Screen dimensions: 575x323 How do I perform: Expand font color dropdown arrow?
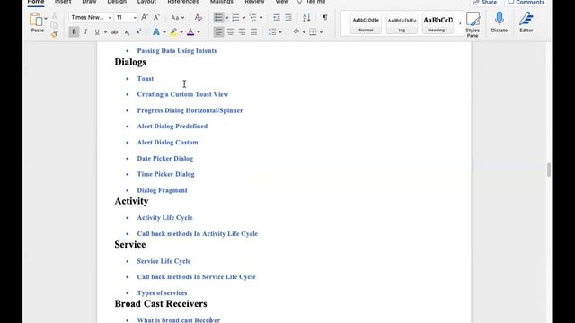pos(199,32)
